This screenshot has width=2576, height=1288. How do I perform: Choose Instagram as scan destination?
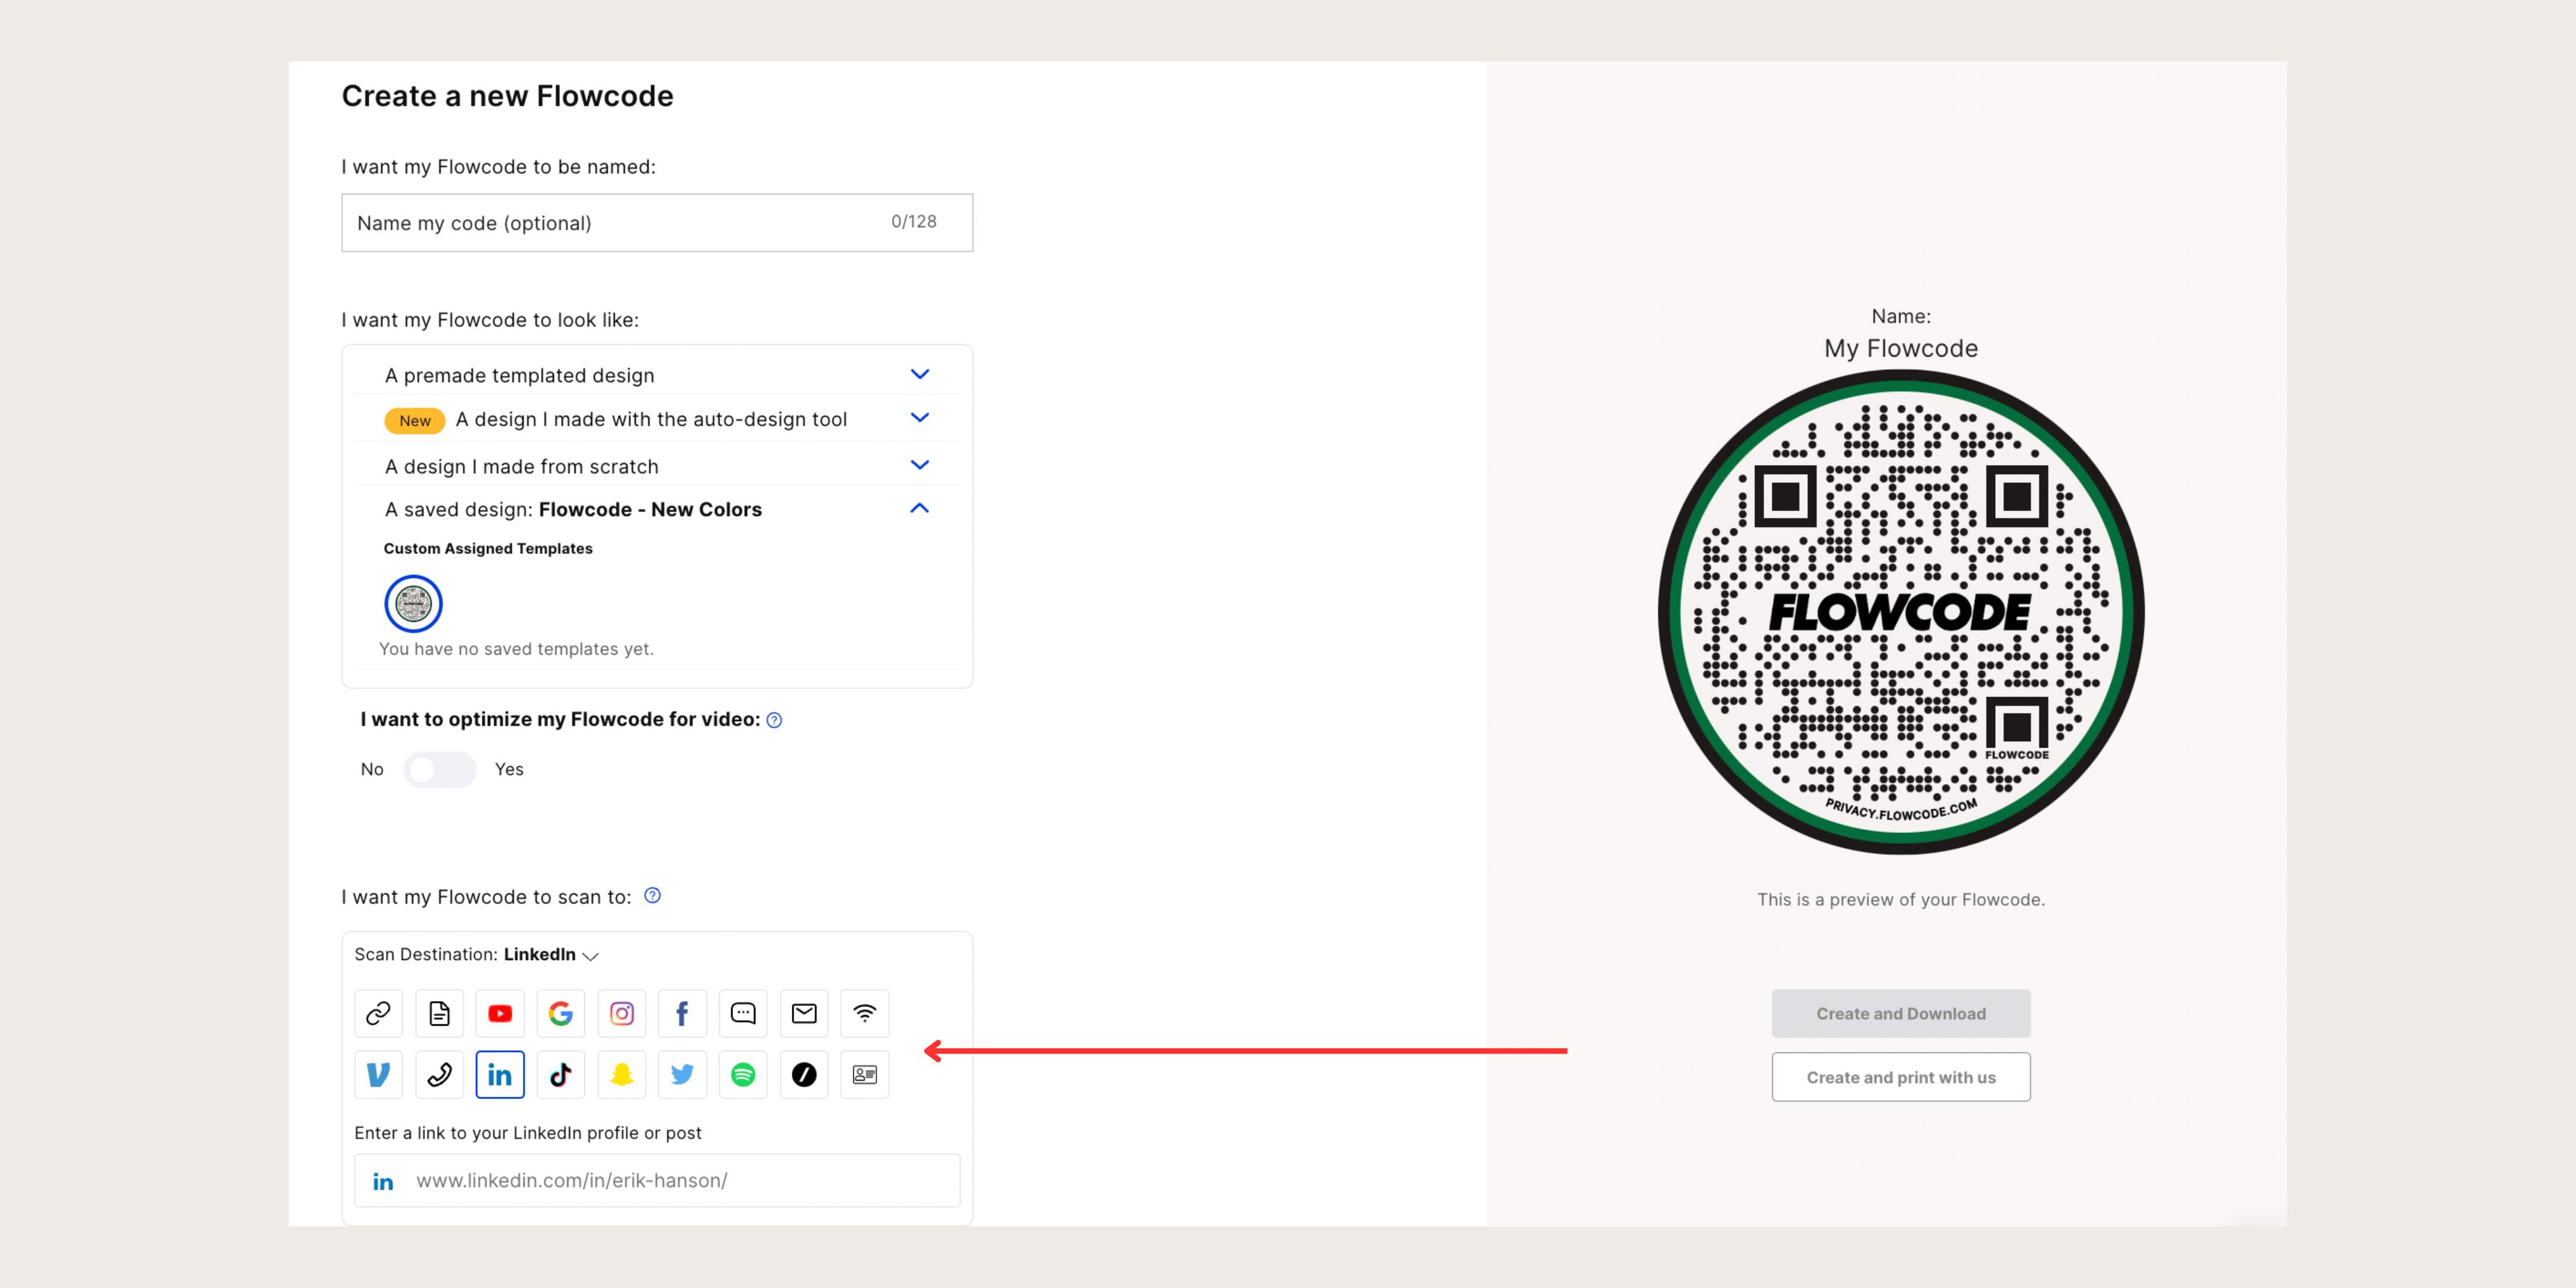(622, 1014)
